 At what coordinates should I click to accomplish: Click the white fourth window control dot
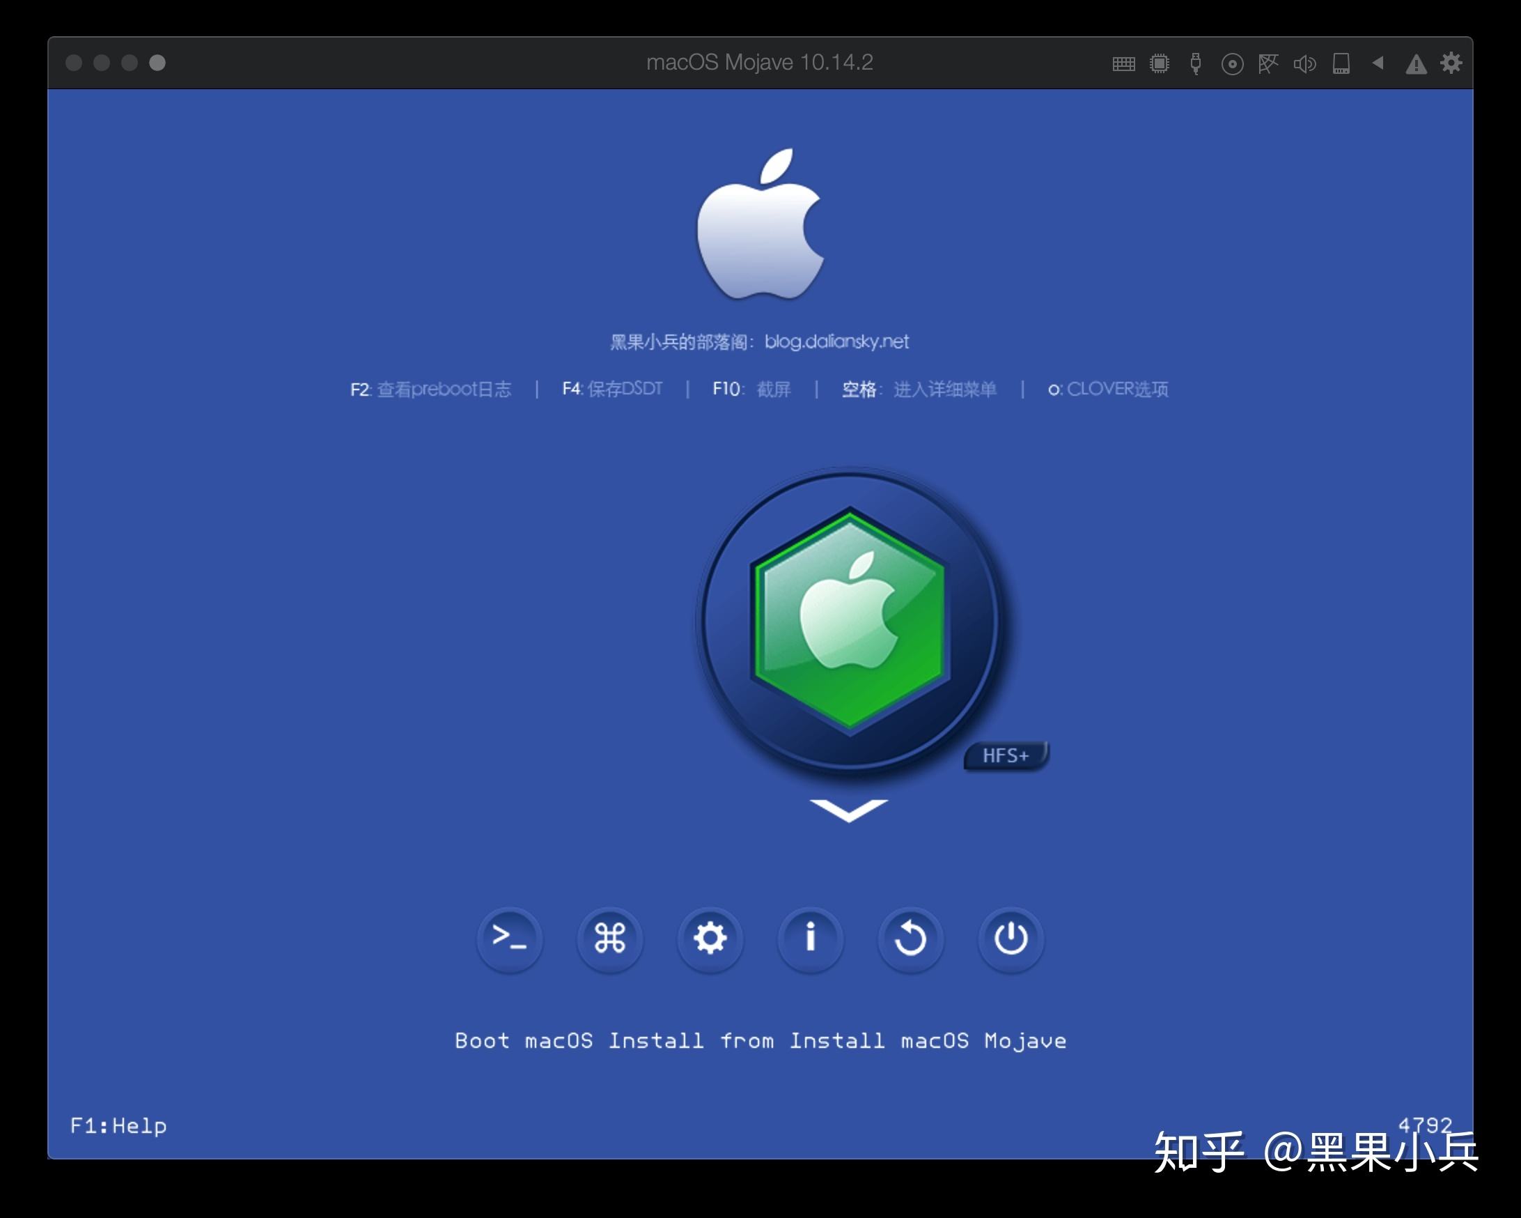[x=157, y=63]
